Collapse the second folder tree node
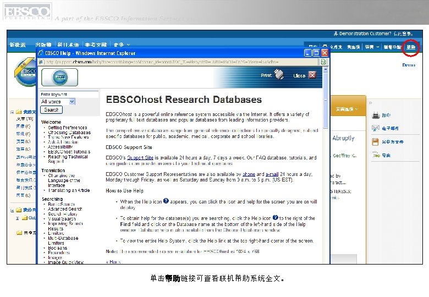 [12, 210]
